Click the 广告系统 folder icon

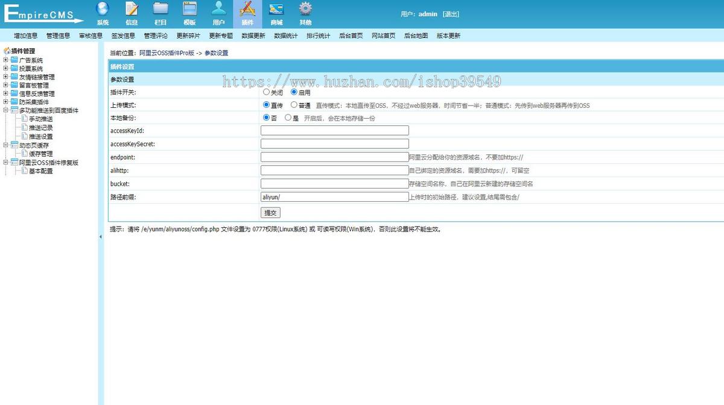(14, 60)
